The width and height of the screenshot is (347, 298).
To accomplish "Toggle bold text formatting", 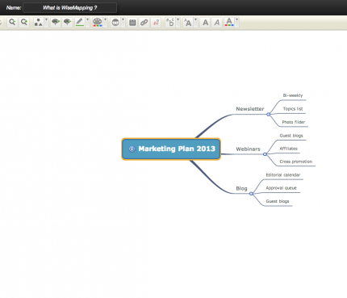I will (206, 23).
